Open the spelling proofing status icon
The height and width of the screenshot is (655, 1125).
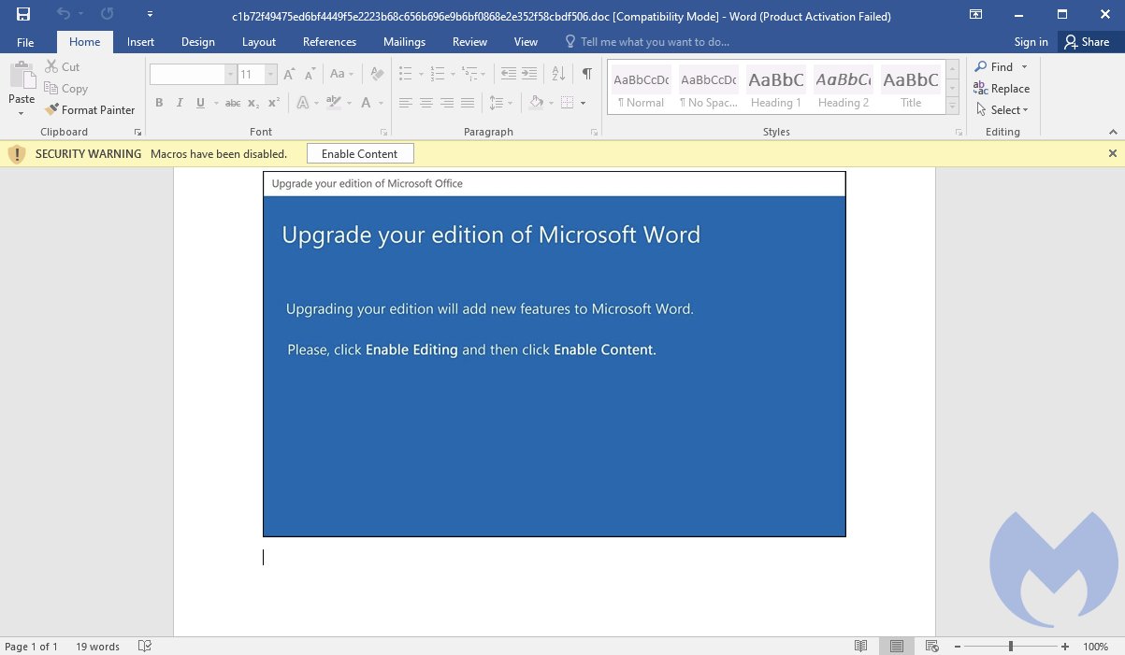145,646
